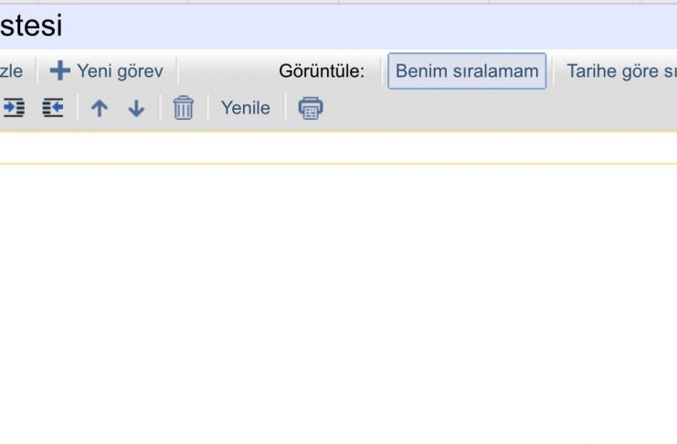This screenshot has height=444, width=677.
Task: Click the blank area below the task row
Action: (338, 302)
